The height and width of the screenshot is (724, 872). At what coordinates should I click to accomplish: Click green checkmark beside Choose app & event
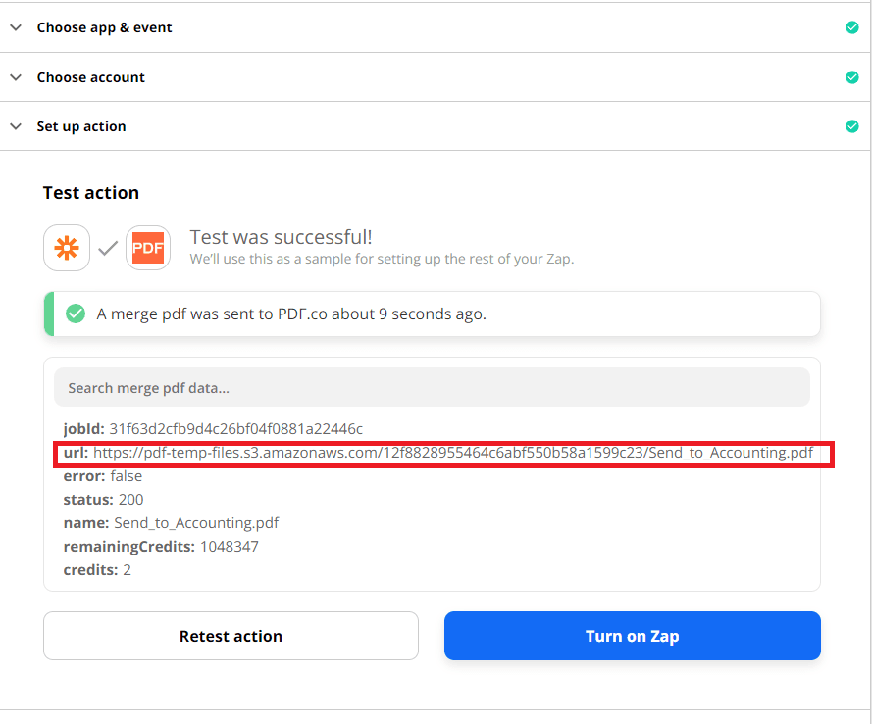tap(851, 27)
